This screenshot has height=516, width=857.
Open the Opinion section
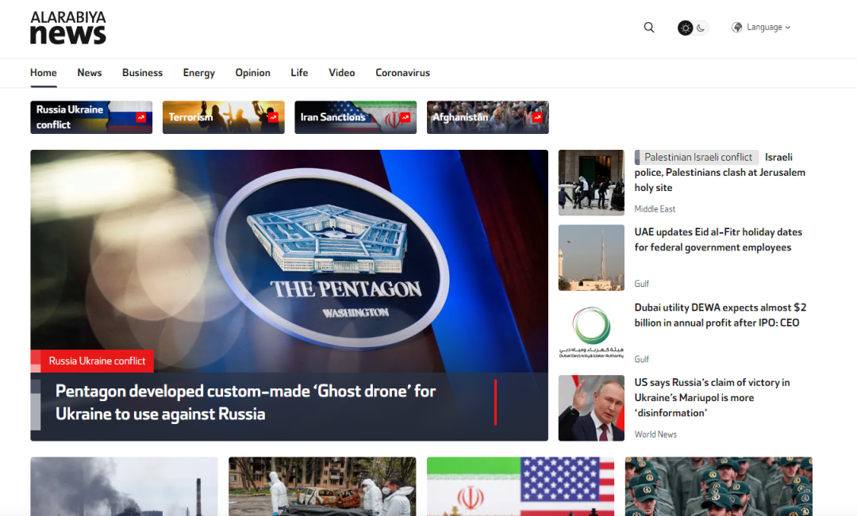pos(253,73)
